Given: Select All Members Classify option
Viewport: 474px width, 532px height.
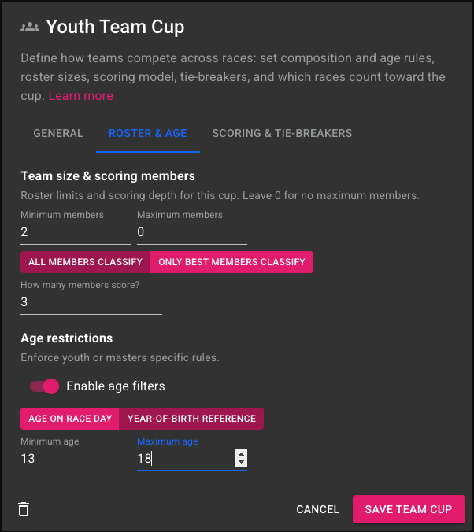Looking at the screenshot, I should [x=85, y=262].
